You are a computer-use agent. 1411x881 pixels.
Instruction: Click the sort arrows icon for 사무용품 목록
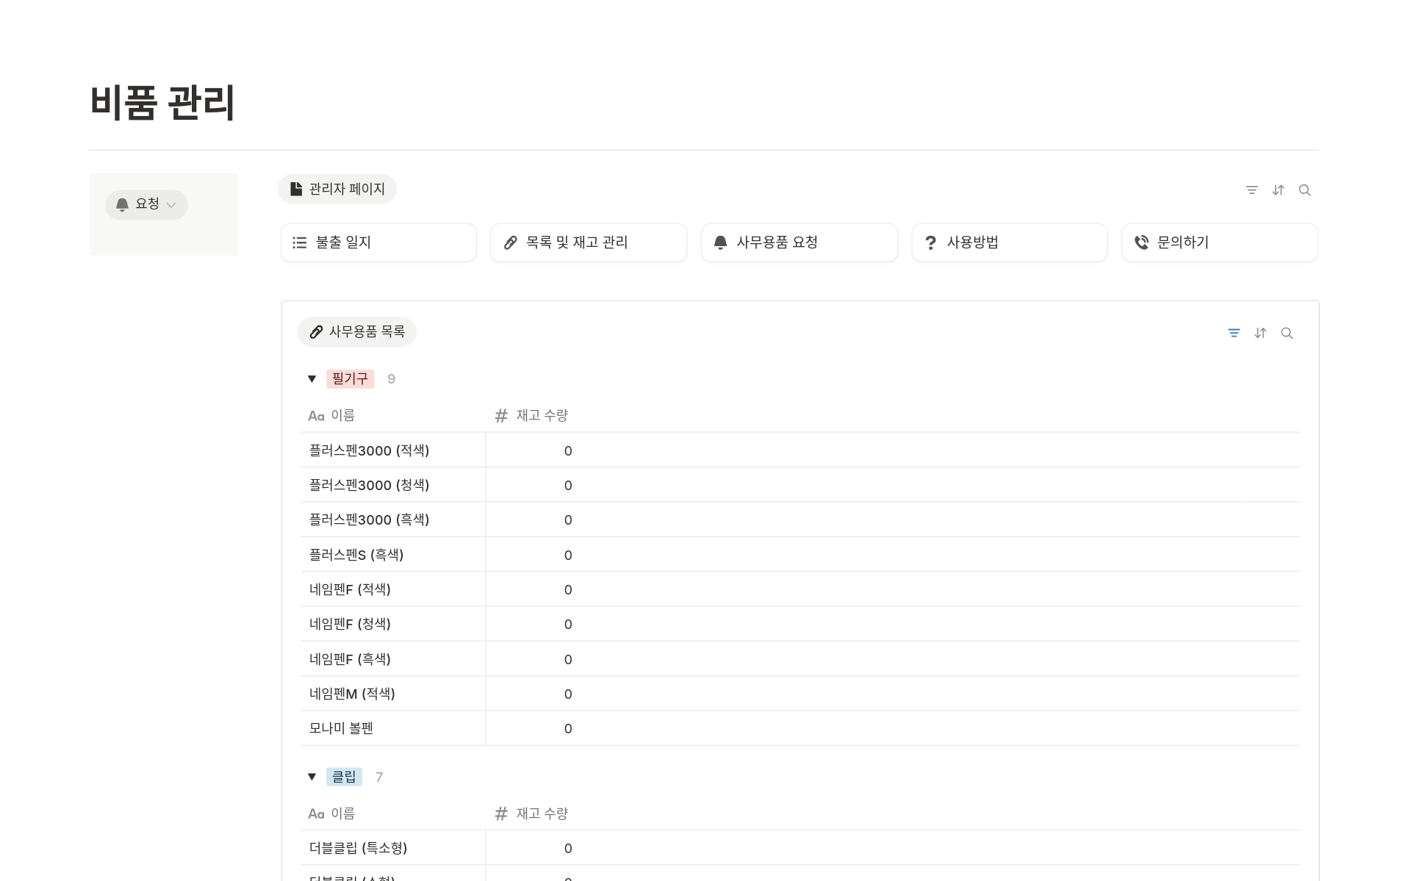pos(1260,333)
